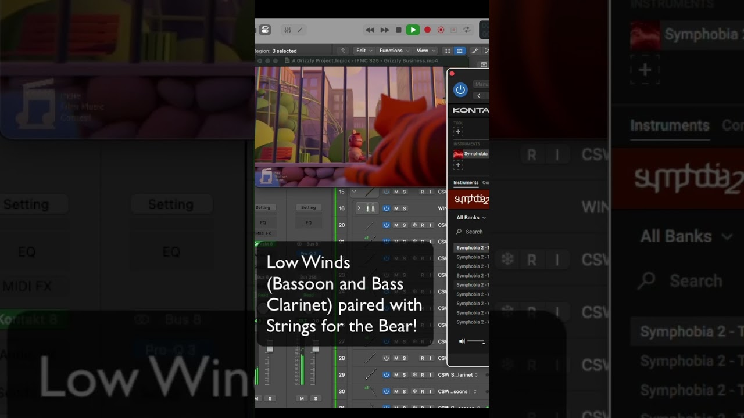The image size is (744, 418).
Task: Mute track 15
Action: pos(396,192)
